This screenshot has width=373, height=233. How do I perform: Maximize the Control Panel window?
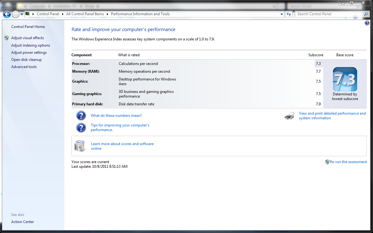coord(352,3)
